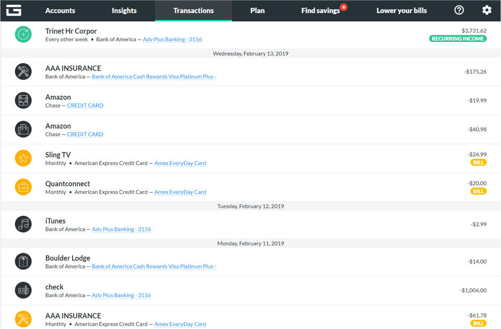Go to the Accounts tab
The height and width of the screenshot is (329, 501).
click(60, 10)
